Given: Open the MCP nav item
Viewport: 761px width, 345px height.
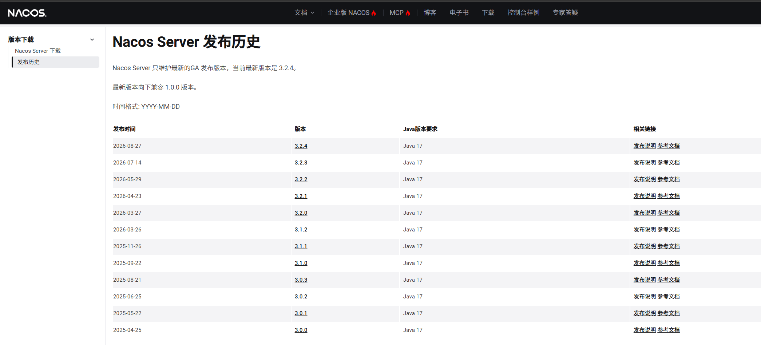Looking at the screenshot, I should [x=400, y=13].
